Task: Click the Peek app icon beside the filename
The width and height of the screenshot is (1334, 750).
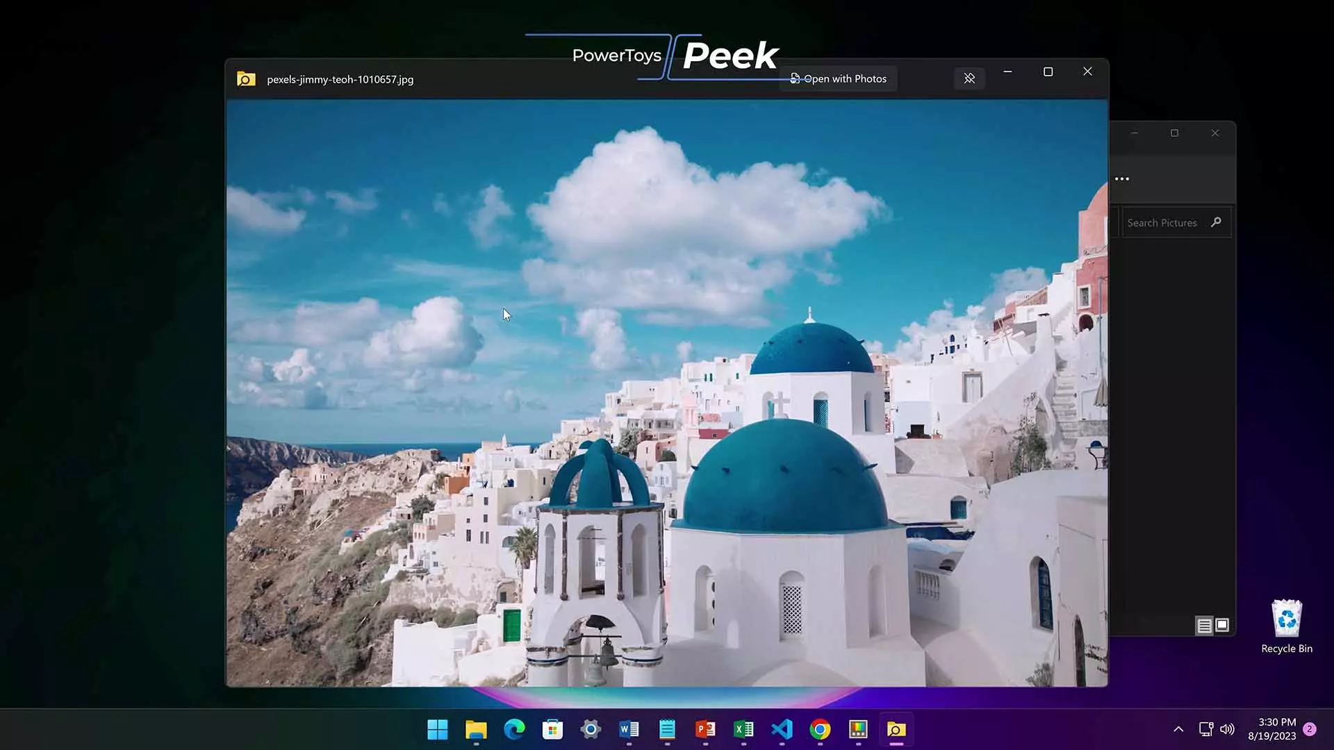Action: pos(246,79)
